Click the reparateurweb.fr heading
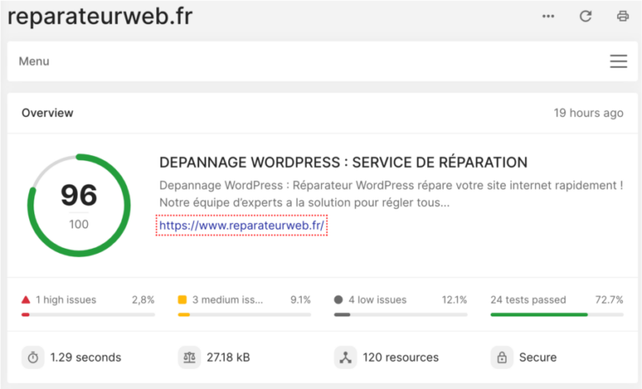This screenshot has width=642, height=389. [x=100, y=17]
